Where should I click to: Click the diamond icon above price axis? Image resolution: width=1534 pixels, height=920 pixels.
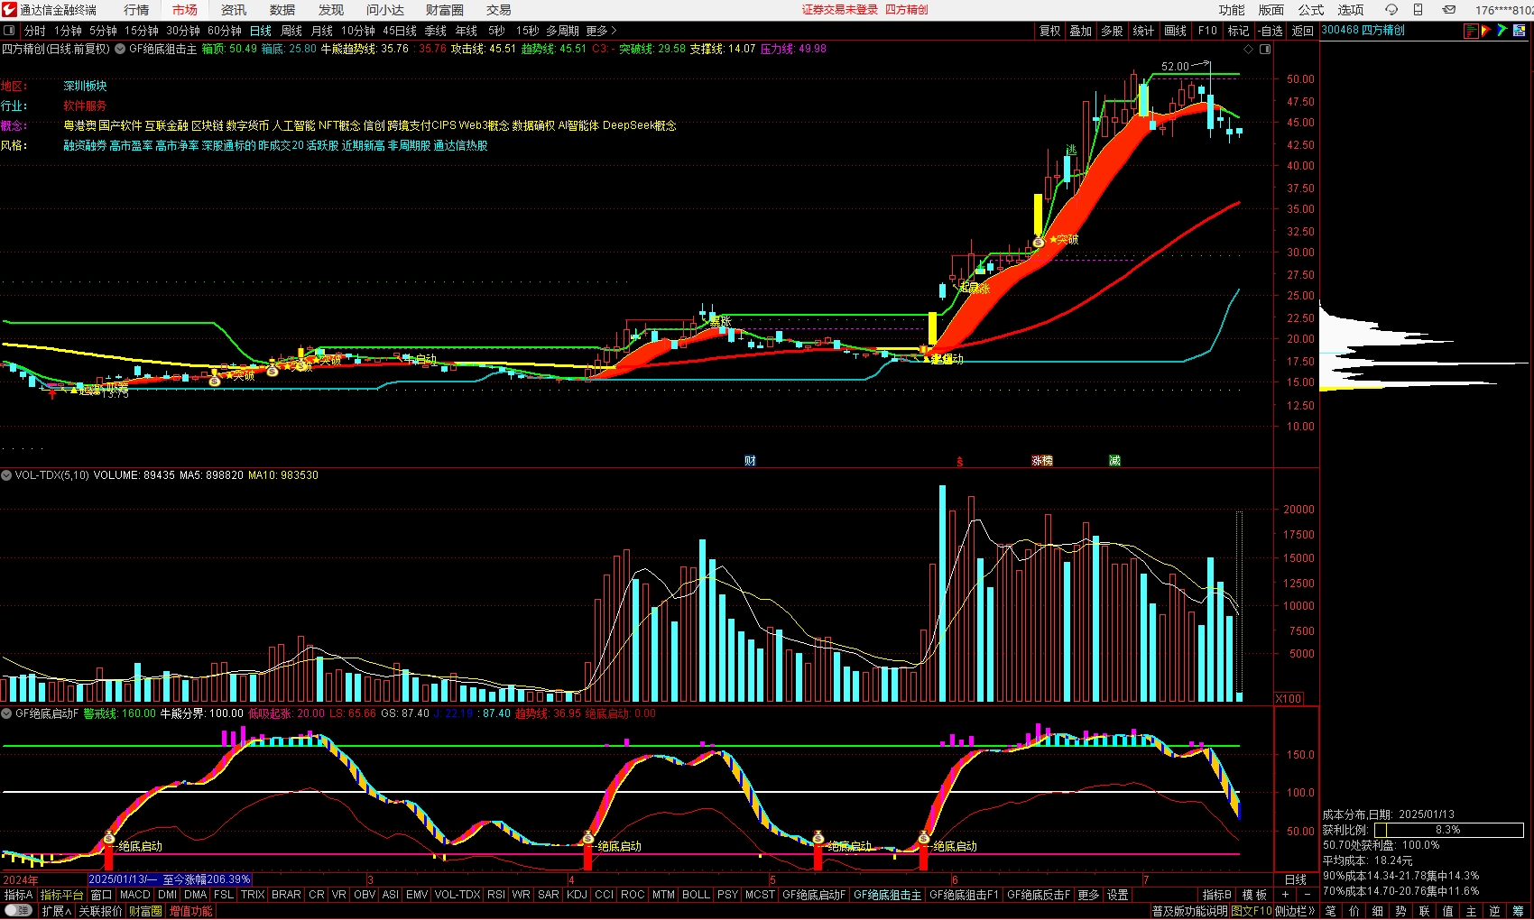[x=1249, y=49]
